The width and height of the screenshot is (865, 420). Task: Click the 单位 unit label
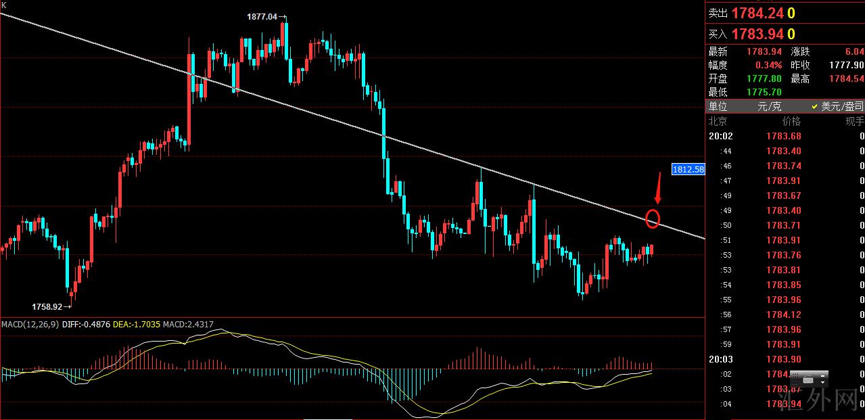click(718, 107)
